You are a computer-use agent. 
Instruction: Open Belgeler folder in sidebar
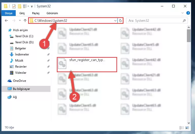(x=21, y=48)
